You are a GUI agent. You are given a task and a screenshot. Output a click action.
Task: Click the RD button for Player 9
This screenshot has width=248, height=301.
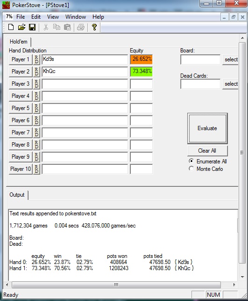(x=36, y=157)
